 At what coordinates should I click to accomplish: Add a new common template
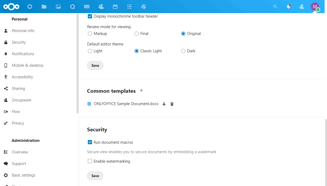pyautogui.click(x=141, y=91)
